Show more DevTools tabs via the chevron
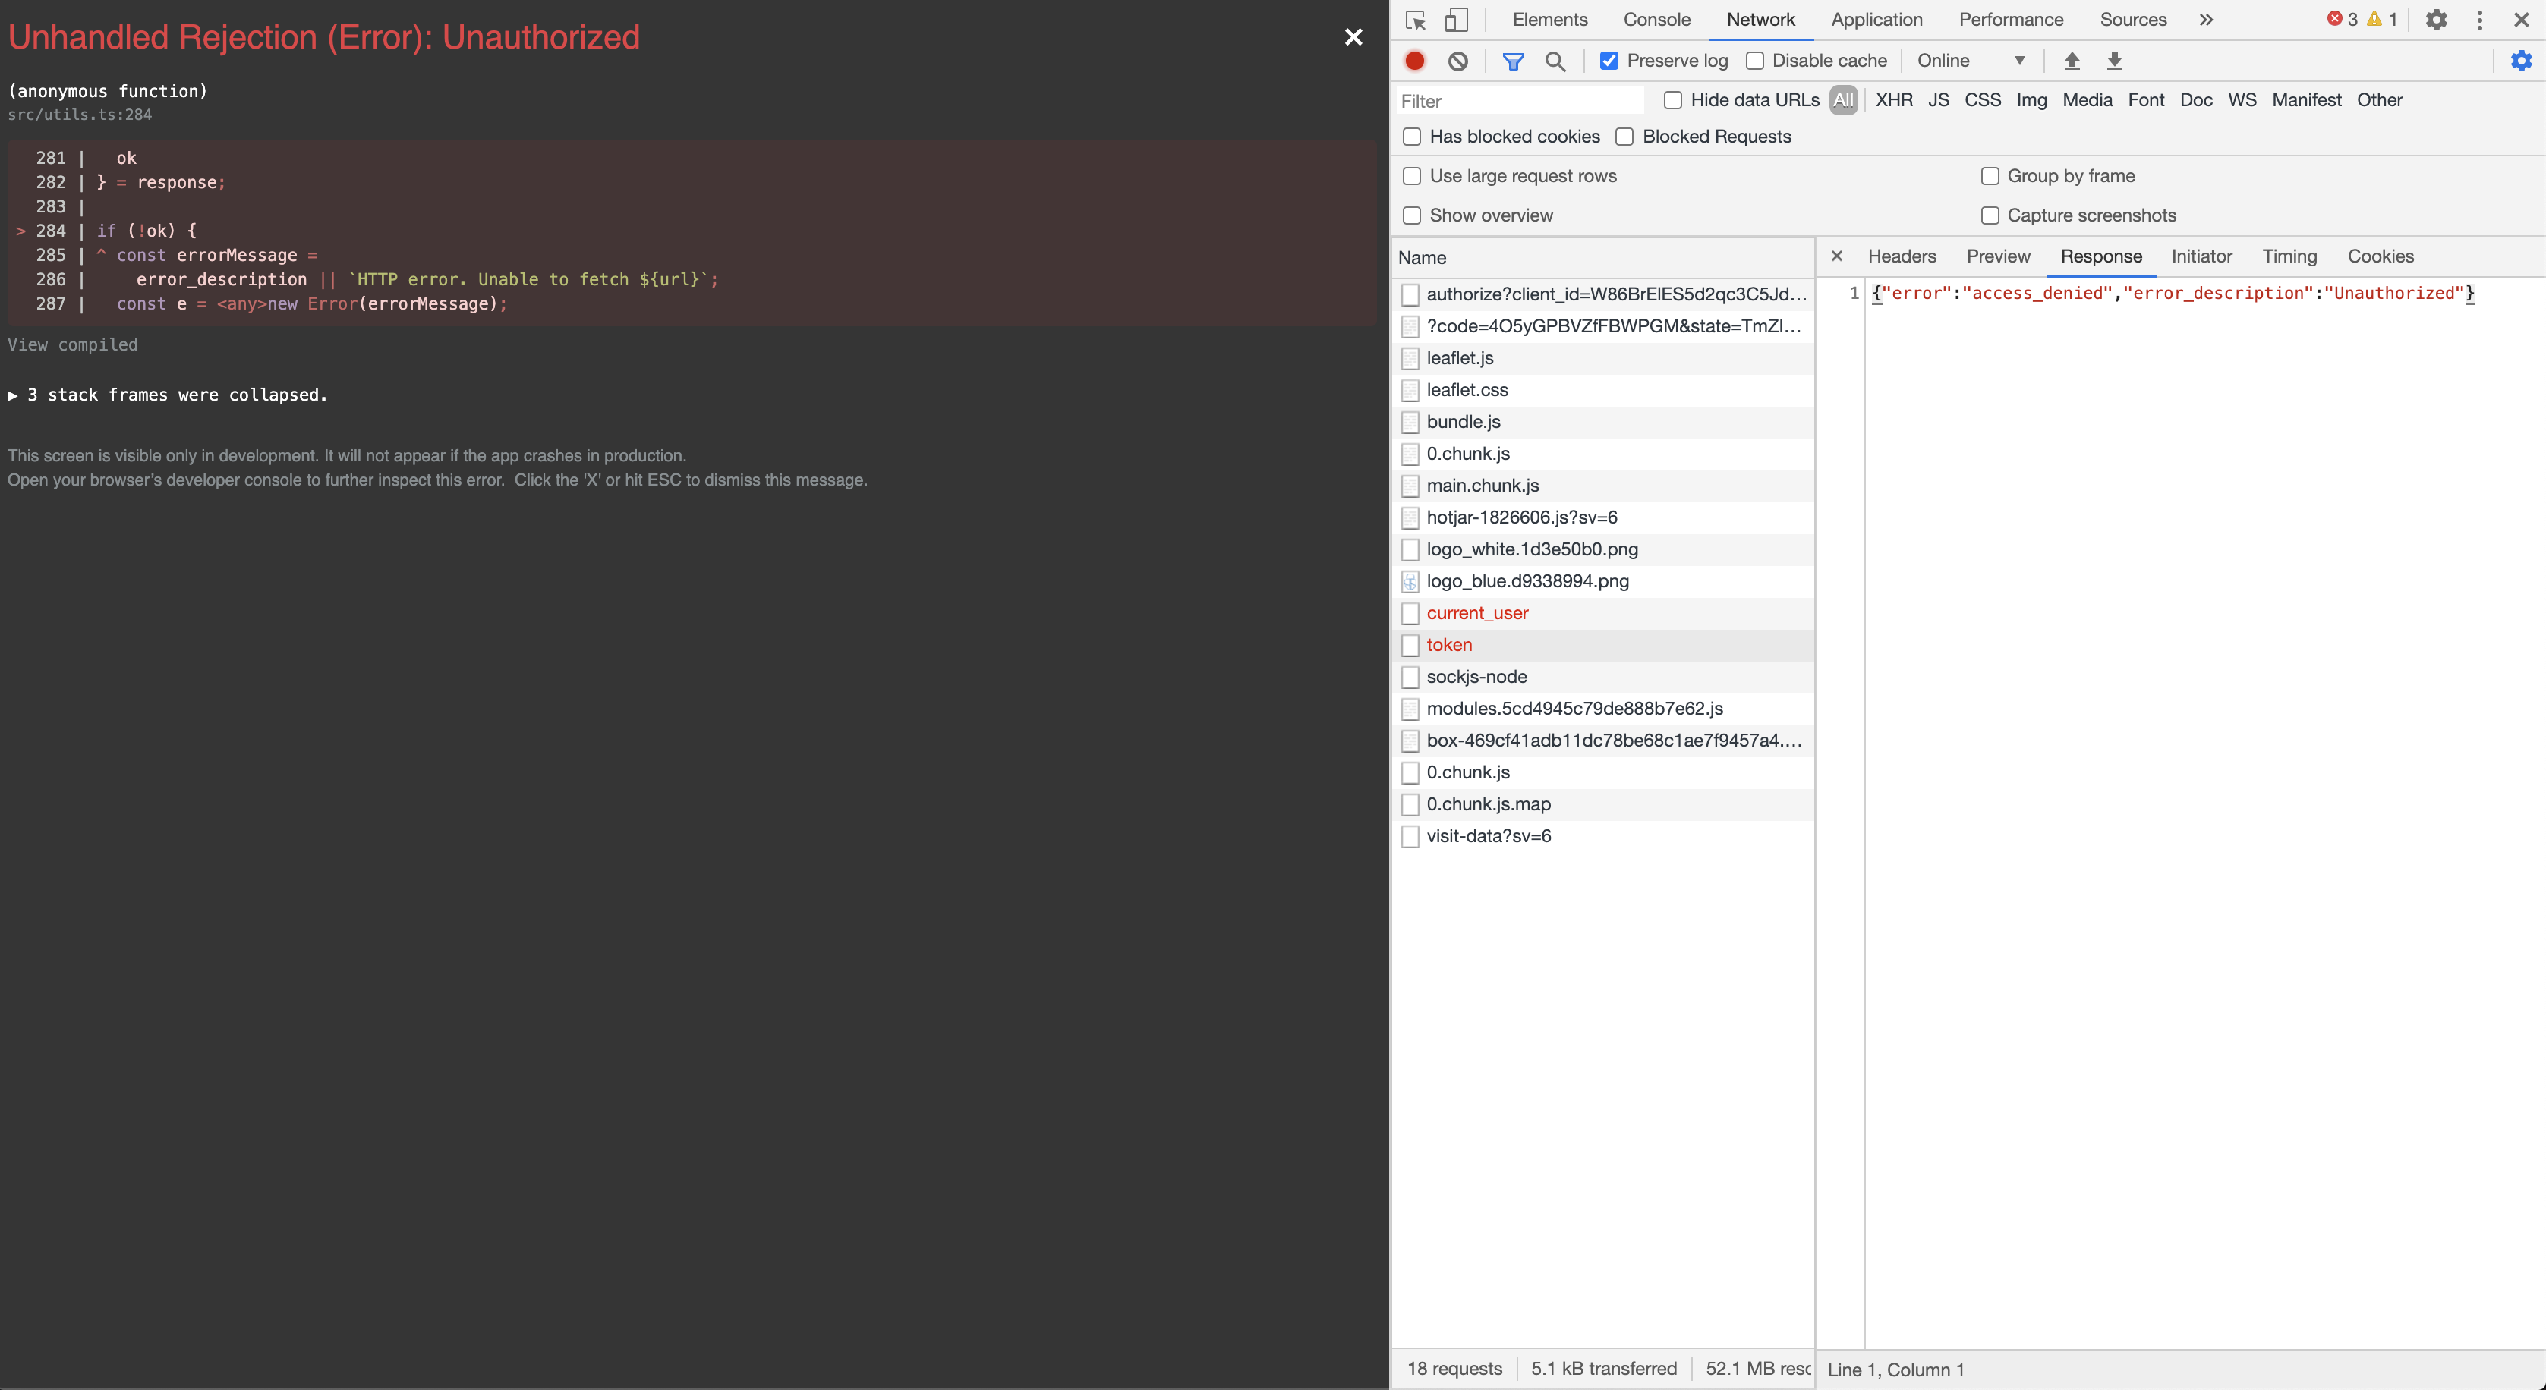The width and height of the screenshot is (2546, 1390). coord(2205,20)
